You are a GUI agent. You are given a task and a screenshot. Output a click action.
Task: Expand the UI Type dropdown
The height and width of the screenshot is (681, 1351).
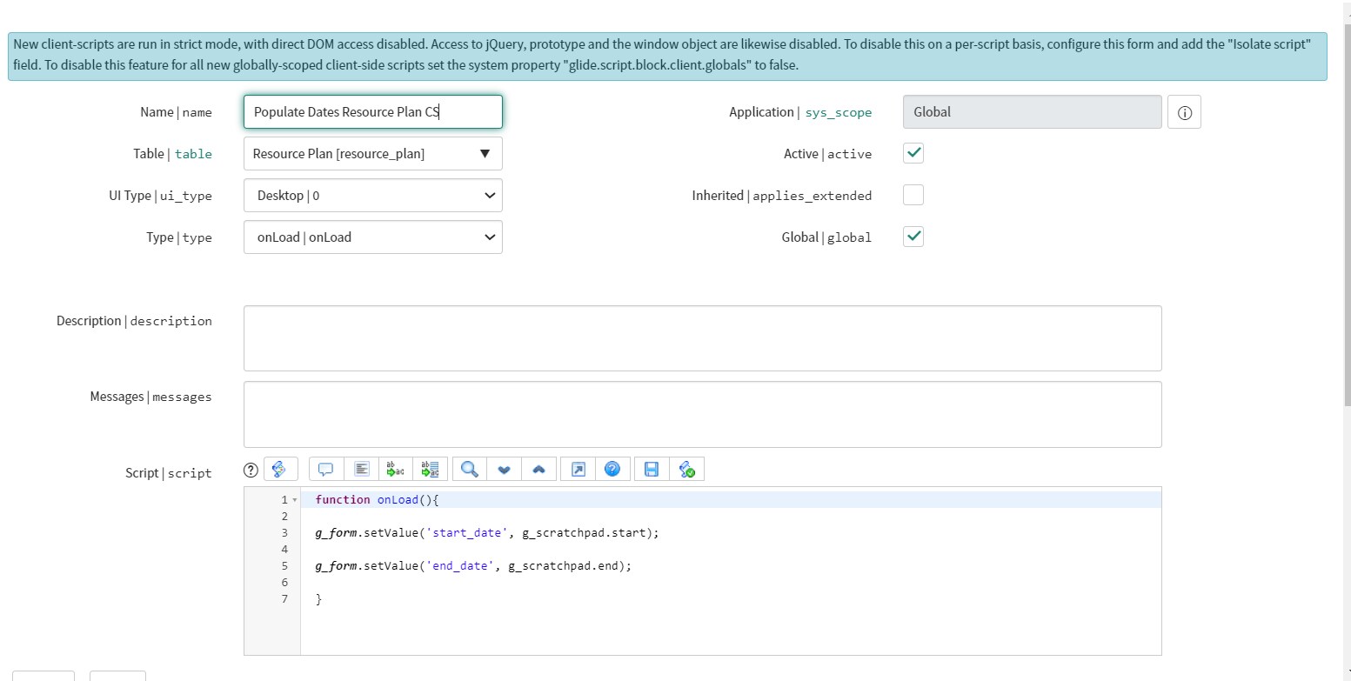[372, 196]
